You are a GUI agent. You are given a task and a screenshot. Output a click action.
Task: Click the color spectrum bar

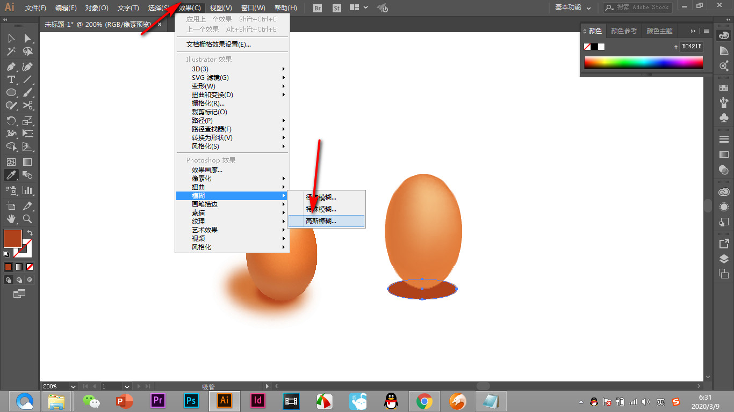643,62
